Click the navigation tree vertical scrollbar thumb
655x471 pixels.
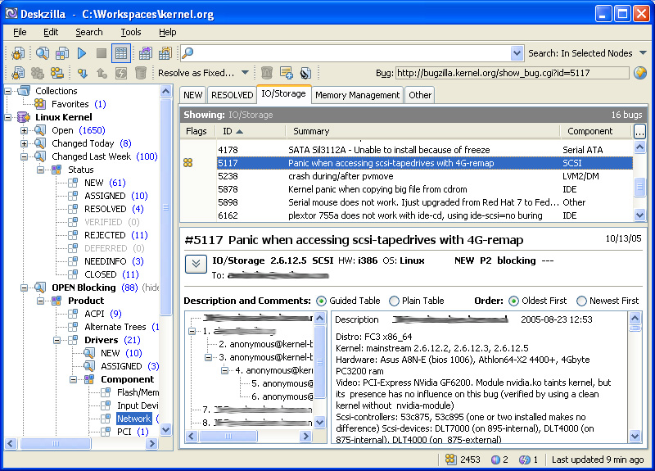pyautogui.click(x=166, y=207)
